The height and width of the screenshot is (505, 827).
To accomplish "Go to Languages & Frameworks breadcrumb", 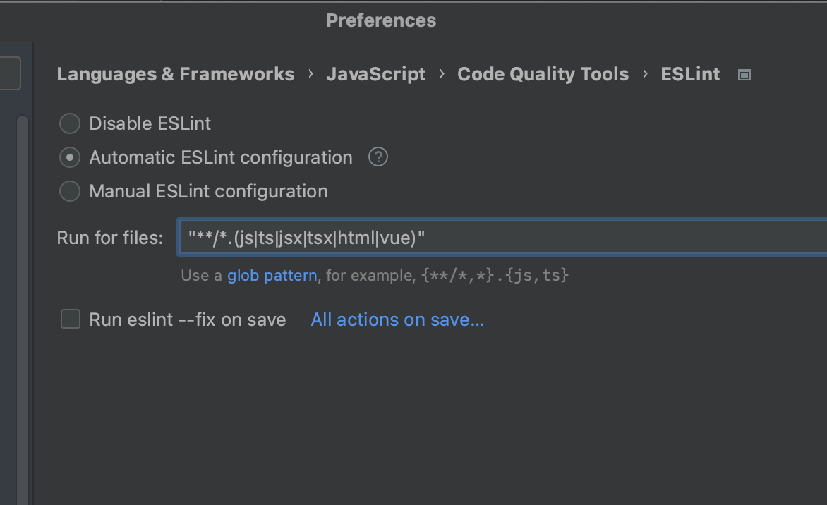I will click(x=175, y=74).
